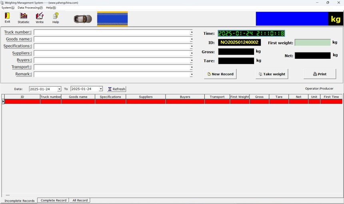
Task: Open the System menu
Action: [x=8, y=8]
